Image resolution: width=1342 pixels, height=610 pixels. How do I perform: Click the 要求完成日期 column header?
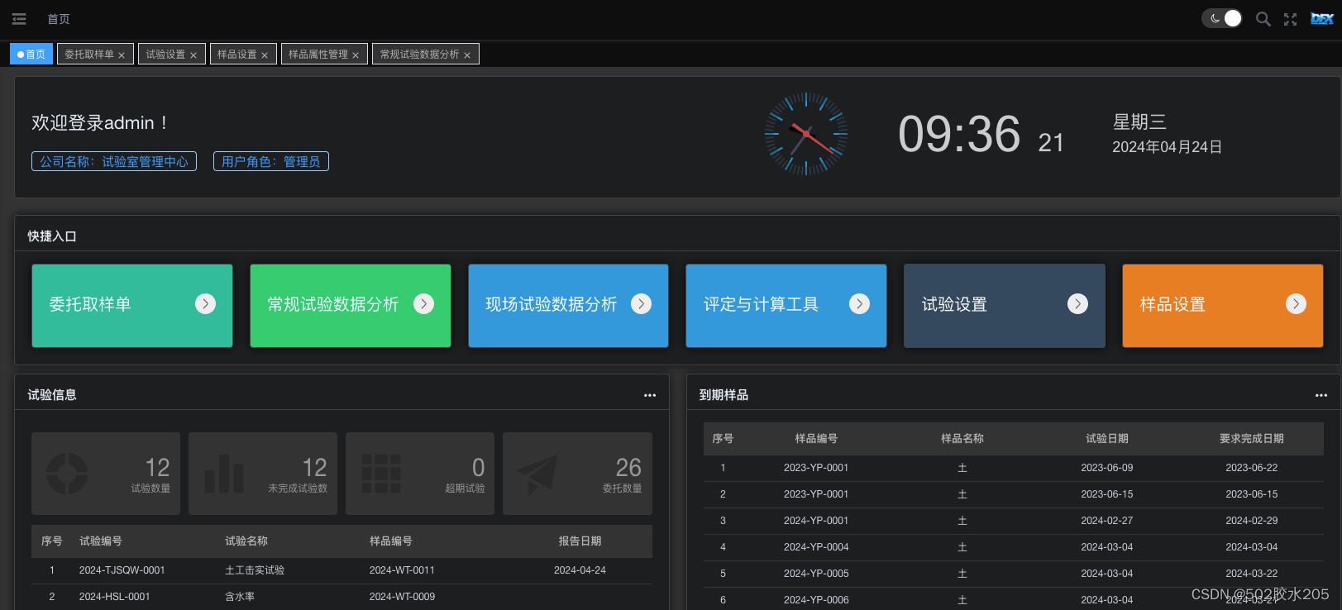(x=1251, y=438)
